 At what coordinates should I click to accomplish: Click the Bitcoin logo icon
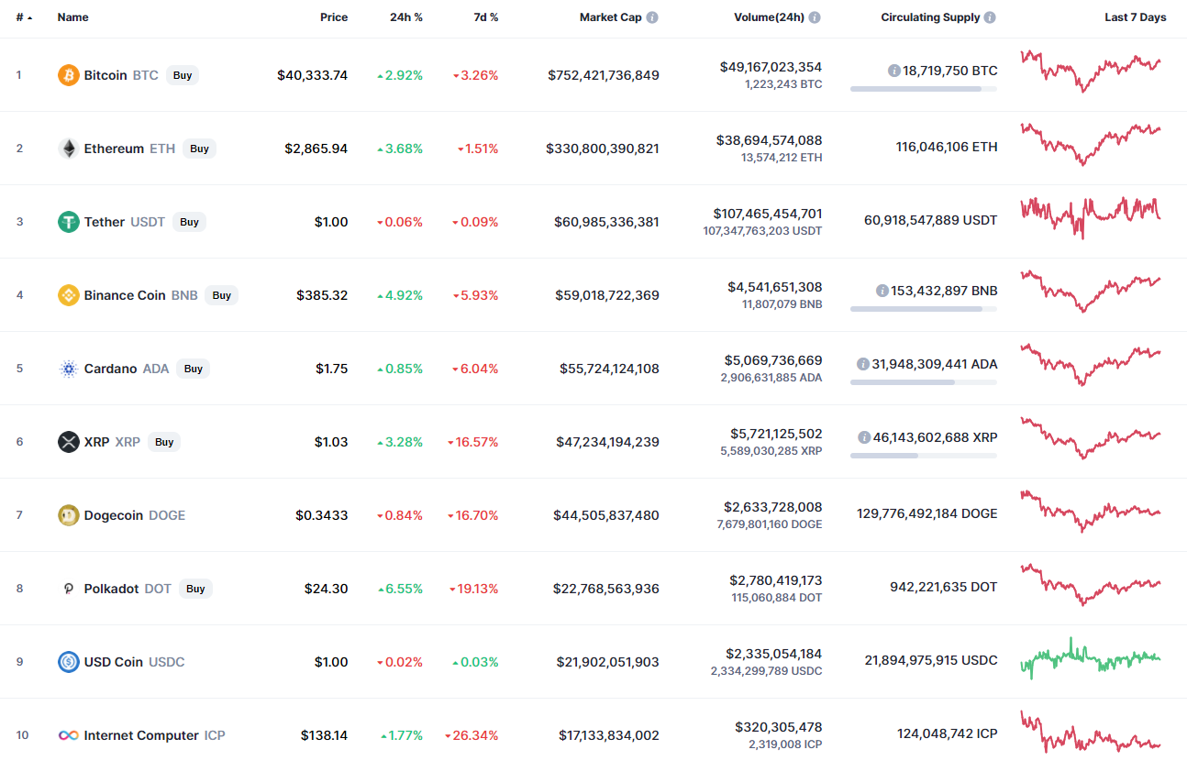[69, 75]
